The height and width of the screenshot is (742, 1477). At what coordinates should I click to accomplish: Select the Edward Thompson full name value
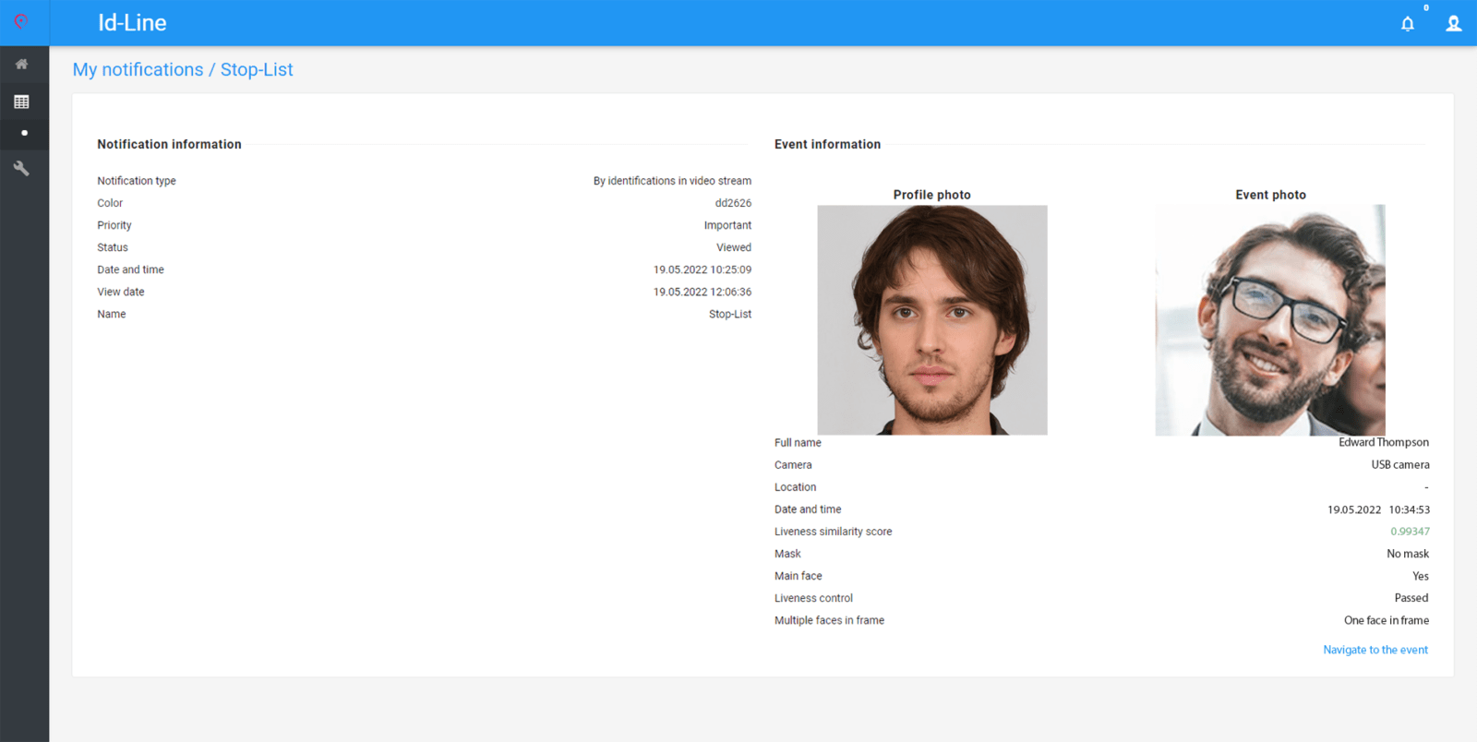[1383, 443]
